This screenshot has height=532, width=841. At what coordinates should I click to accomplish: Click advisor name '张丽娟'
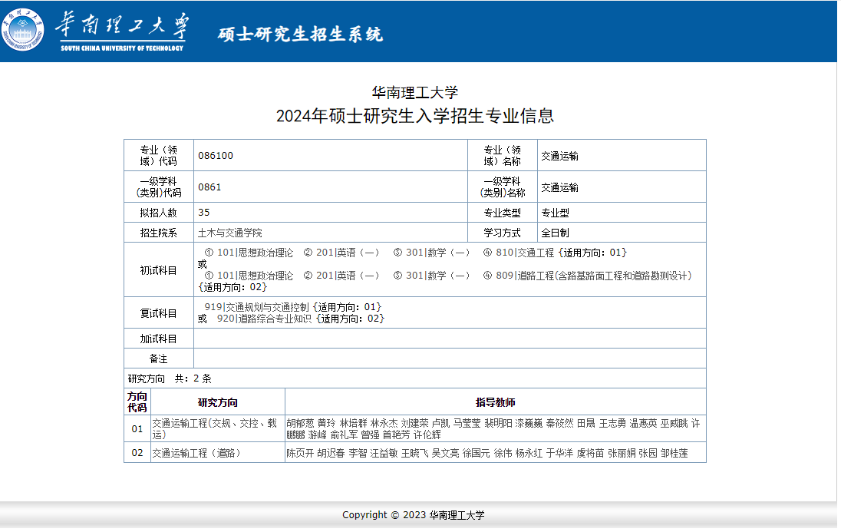coord(622,453)
